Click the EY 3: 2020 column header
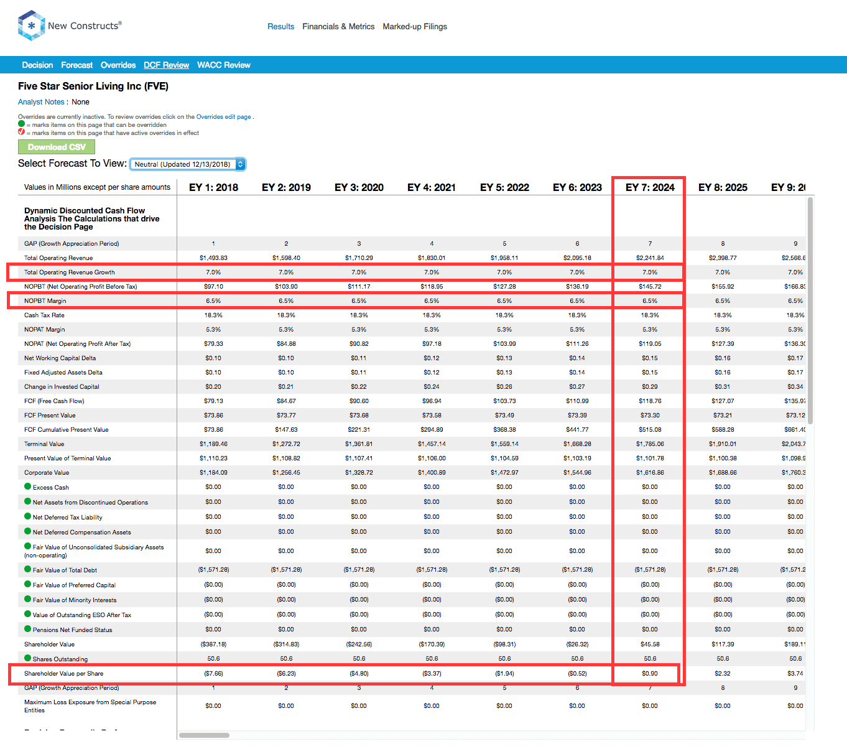This screenshot has height=754, width=847. coord(359,187)
